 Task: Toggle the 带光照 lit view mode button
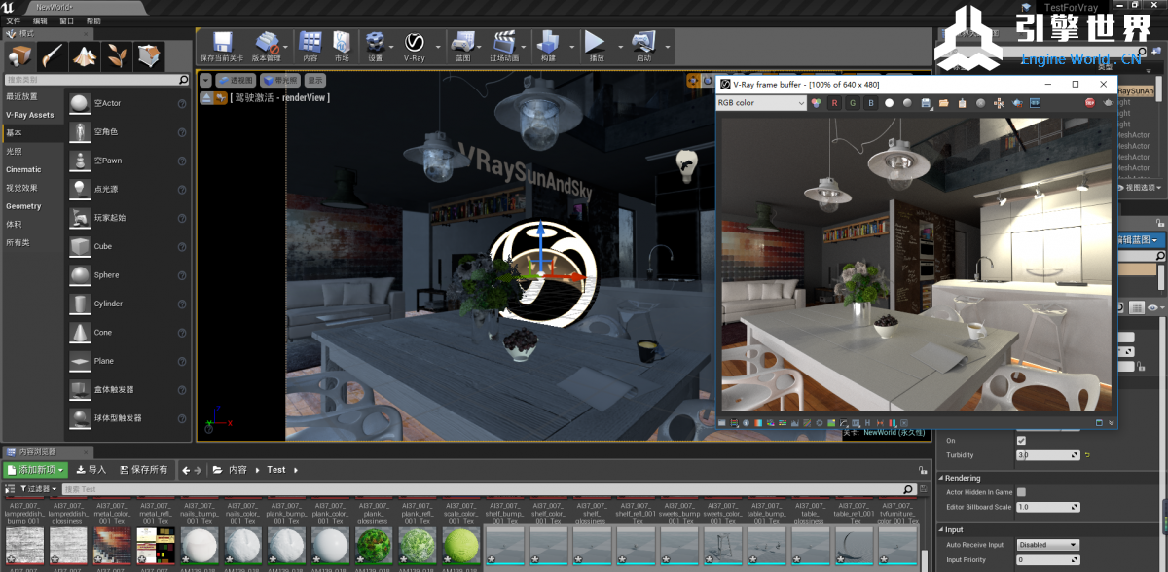279,81
